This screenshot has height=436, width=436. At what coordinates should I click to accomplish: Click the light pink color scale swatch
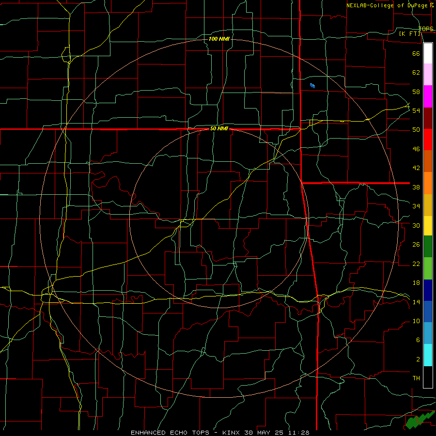[428, 75]
